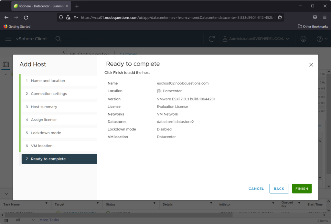Click the address bar URL
Image resolution: width=331 pixels, height=224 pixels.
(x=177, y=17)
